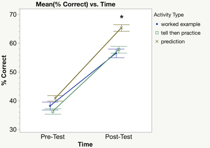Image resolution: width=210 pixels, height=148 pixels.
Task: Click the 'tell then practice' legend label
Action: pos(178,33)
